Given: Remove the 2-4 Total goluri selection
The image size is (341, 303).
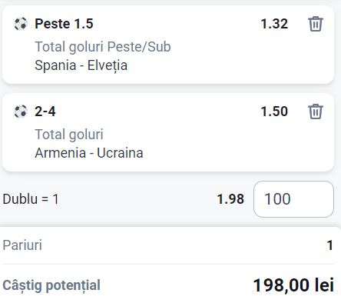Looking at the screenshot, I should pyautogui.click(x=316, y=112).
